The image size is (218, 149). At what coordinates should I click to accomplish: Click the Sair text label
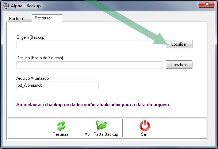144,134
